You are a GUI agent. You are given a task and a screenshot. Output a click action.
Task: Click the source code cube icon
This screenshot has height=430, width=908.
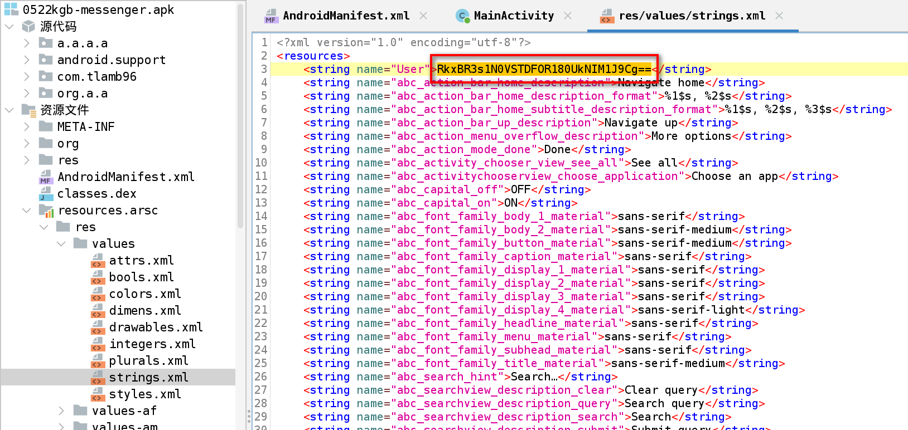[28, 26]
